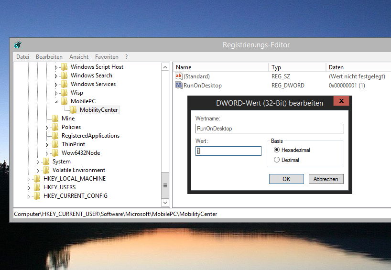Select the RunOnDesktop value name
The width and height of the screenshot is (391, 270).
tap(203, 86)
